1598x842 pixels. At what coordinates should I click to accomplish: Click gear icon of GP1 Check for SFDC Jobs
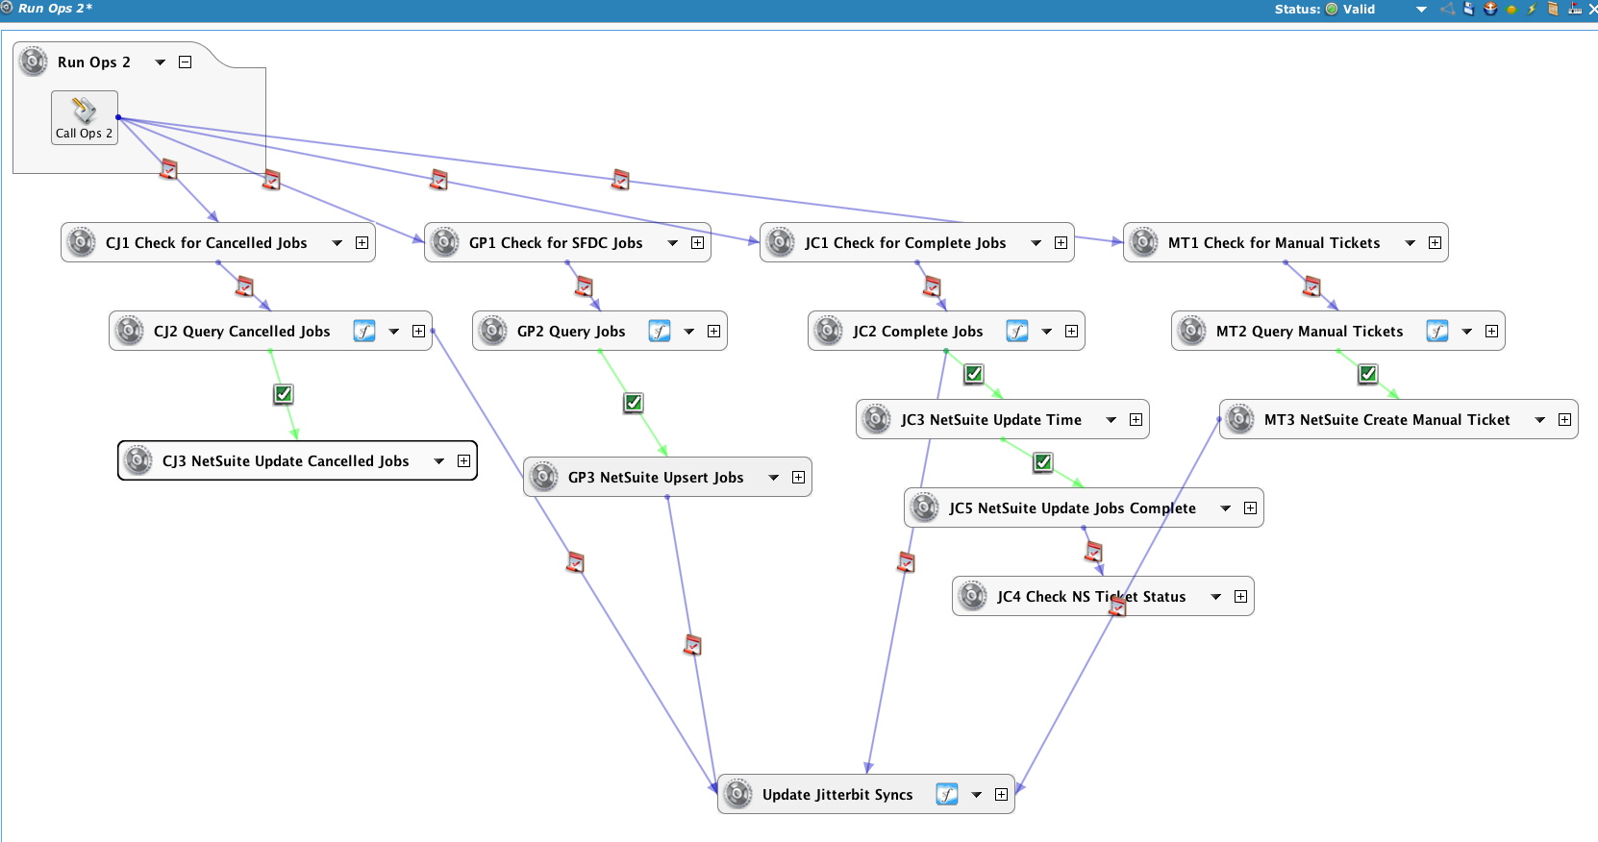[445, 242]
